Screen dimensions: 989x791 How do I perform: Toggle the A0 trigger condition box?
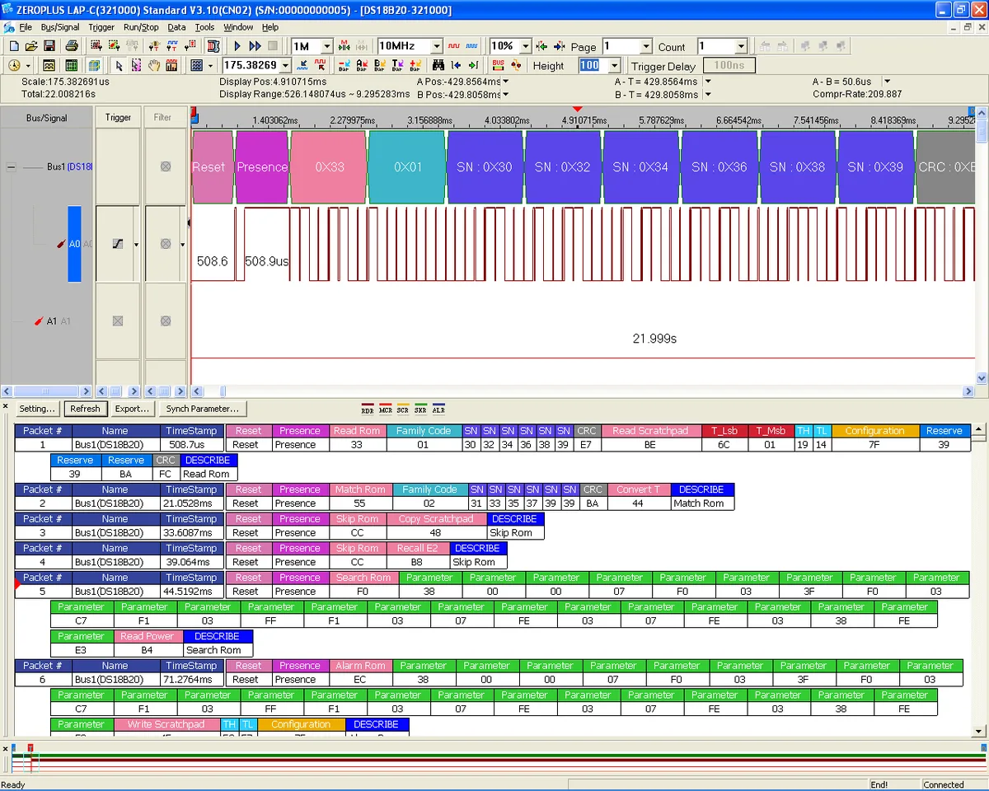pyautogui.click(x=117, y=244)
